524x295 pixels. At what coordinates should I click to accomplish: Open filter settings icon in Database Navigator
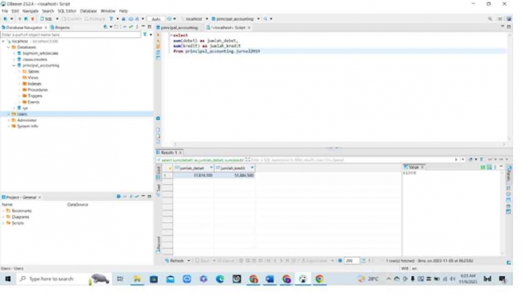coord(145,35)
